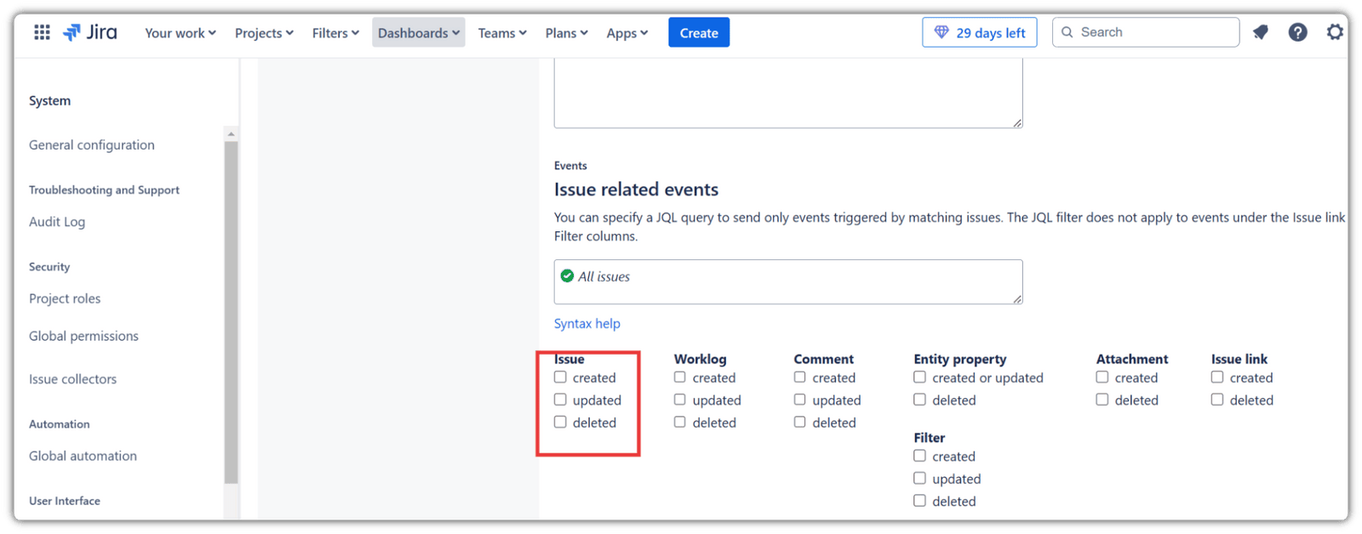Open the settings gear icon
The width and height of the screenshot is (1362, 534).
pyautogui.click(x=1334, y=32)
